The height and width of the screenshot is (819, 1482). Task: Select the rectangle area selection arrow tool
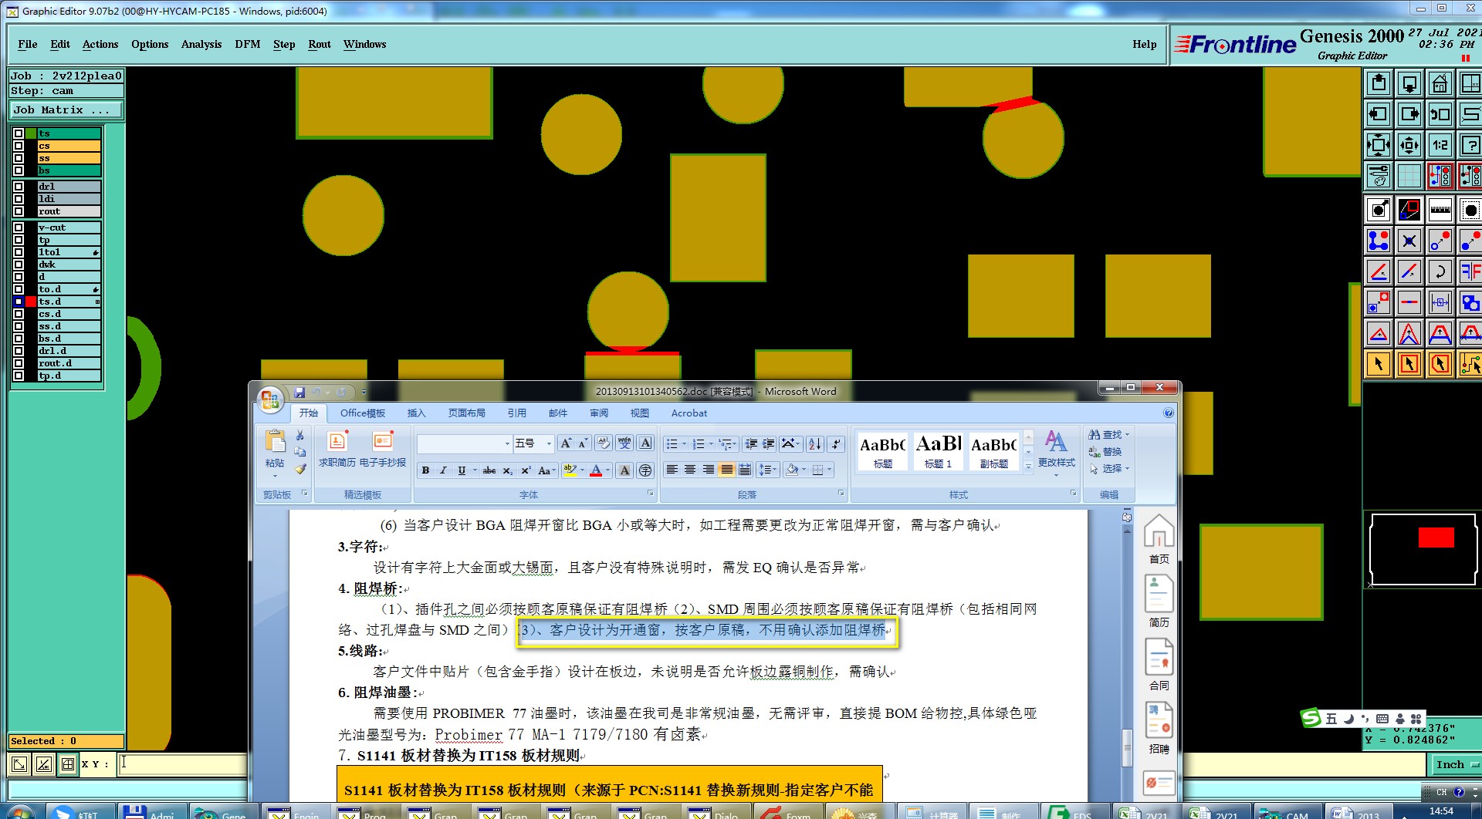[1409, 364]
